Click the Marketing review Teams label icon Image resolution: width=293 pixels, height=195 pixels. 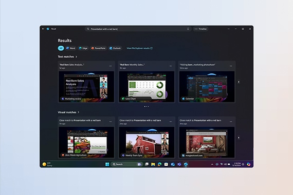[x=63, y=99]
